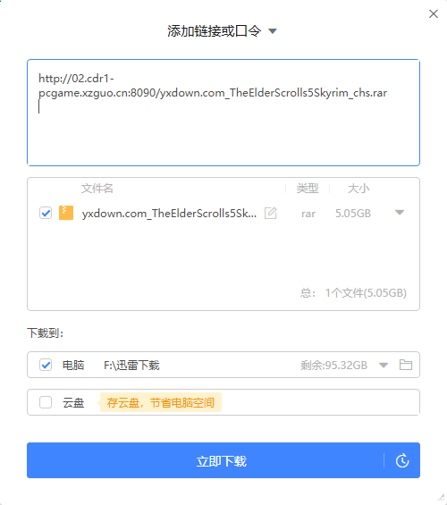Click the scheduled download clock icon
The height and width of the screenshot is (505, 447).
pos(402,460)
